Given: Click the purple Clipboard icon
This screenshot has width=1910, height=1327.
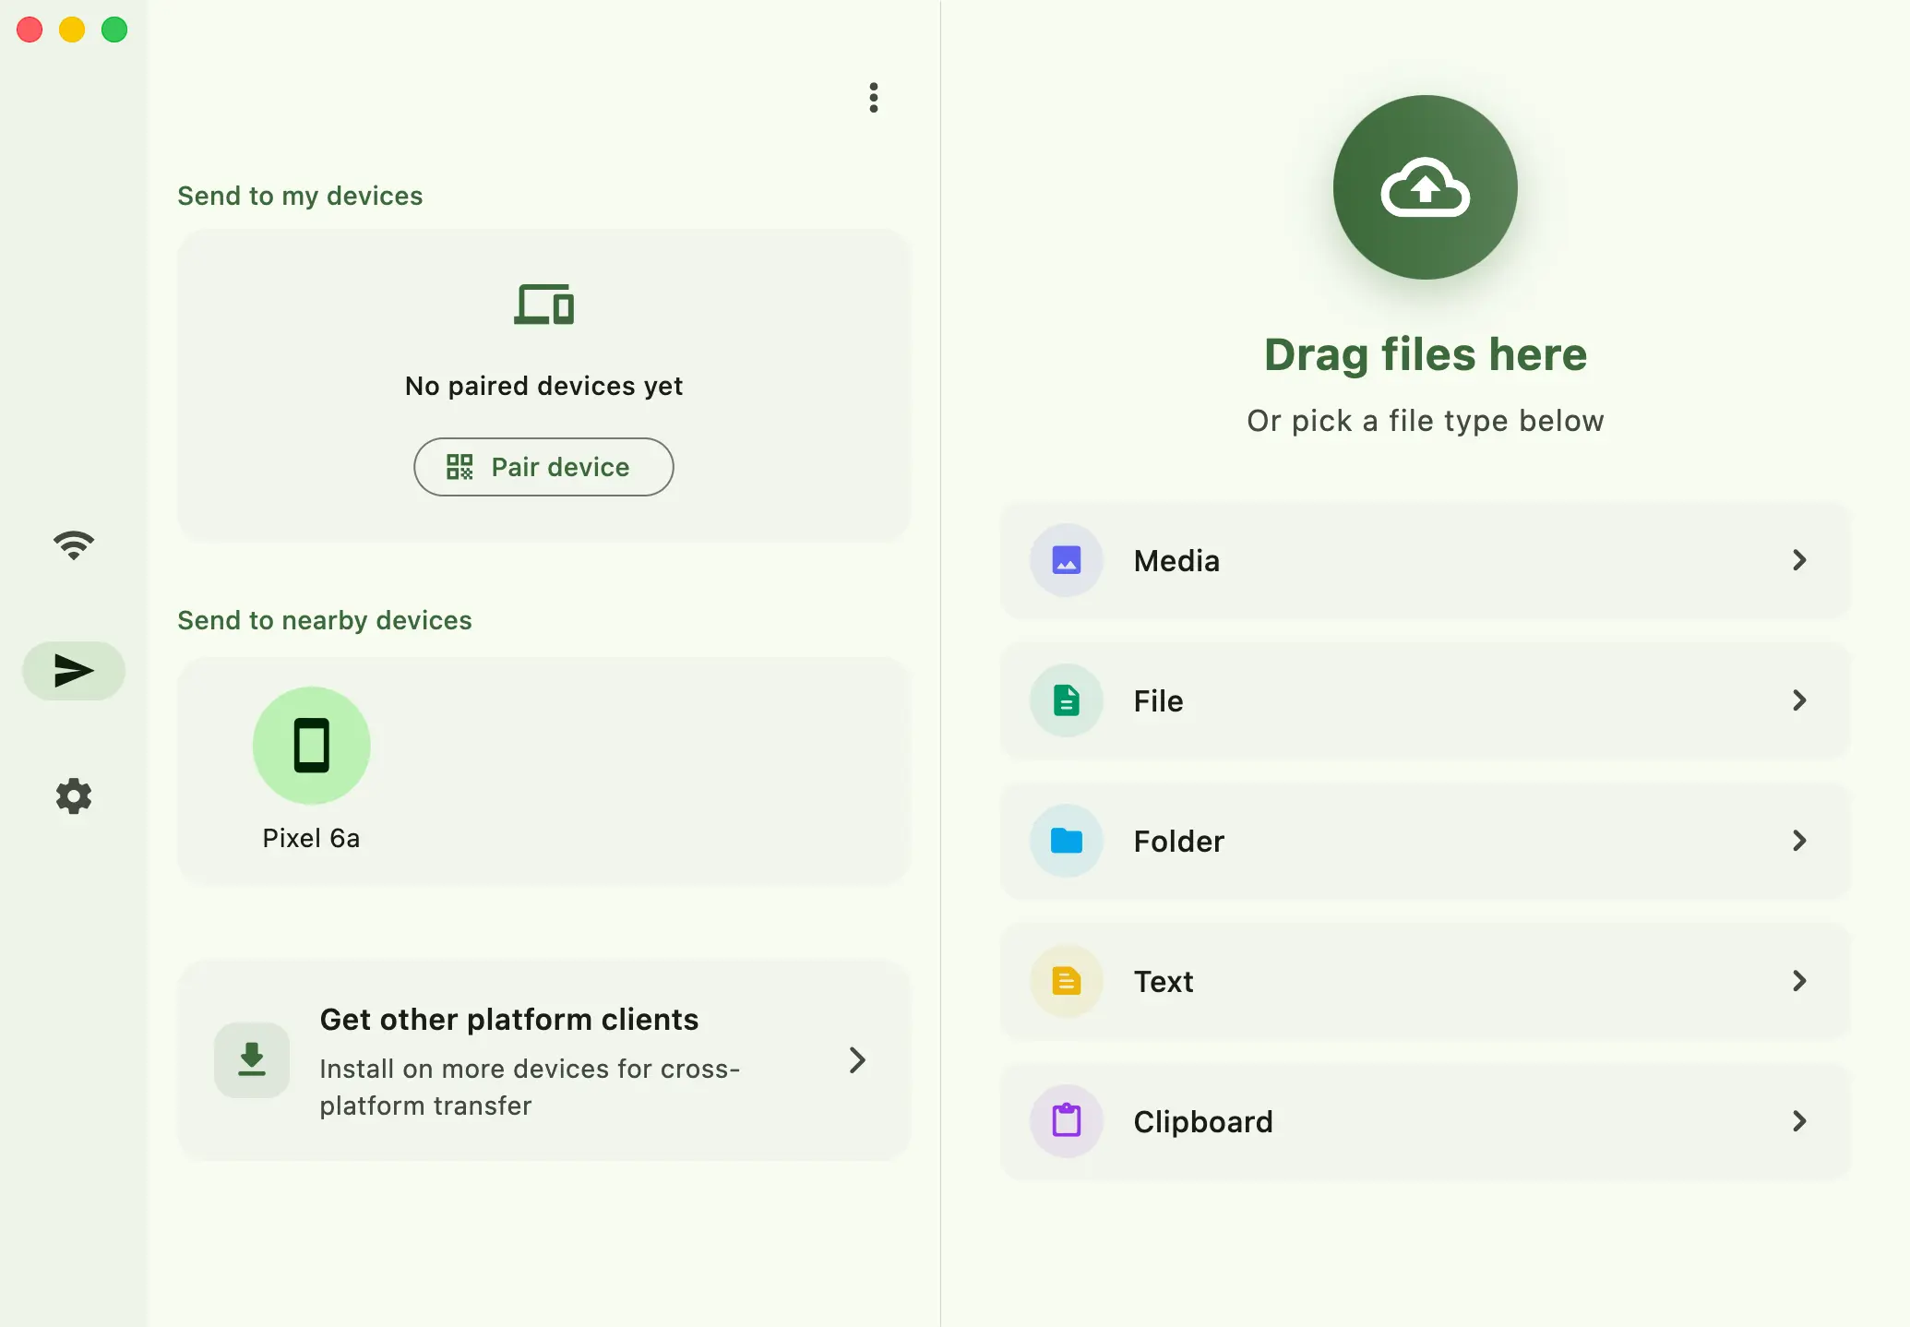Looking at the screenshot, I should point(1066,1120).
